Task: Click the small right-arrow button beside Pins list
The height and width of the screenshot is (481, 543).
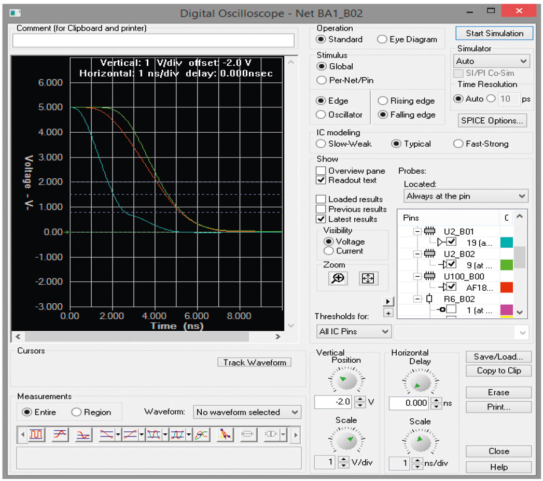Action: 388,302
